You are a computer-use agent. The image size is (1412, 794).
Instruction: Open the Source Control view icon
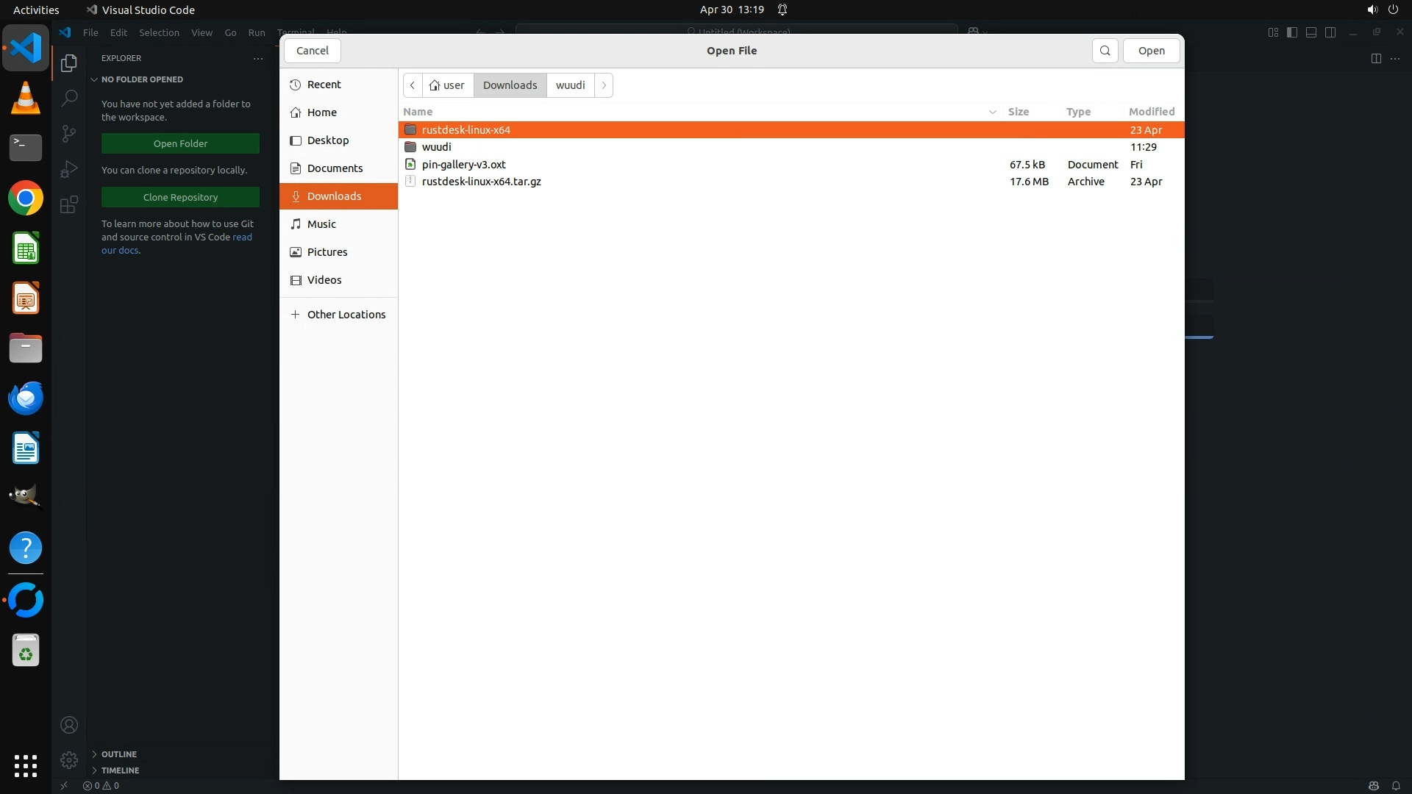tap(69, 133)
